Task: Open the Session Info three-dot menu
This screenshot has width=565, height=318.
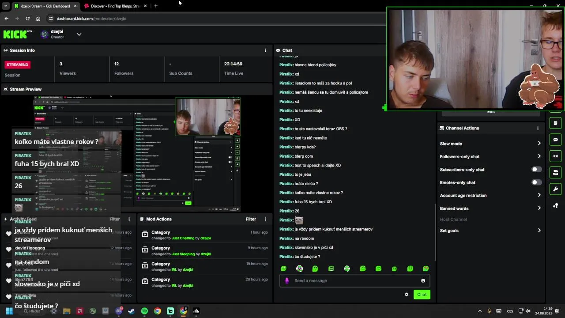Action: 265,50
